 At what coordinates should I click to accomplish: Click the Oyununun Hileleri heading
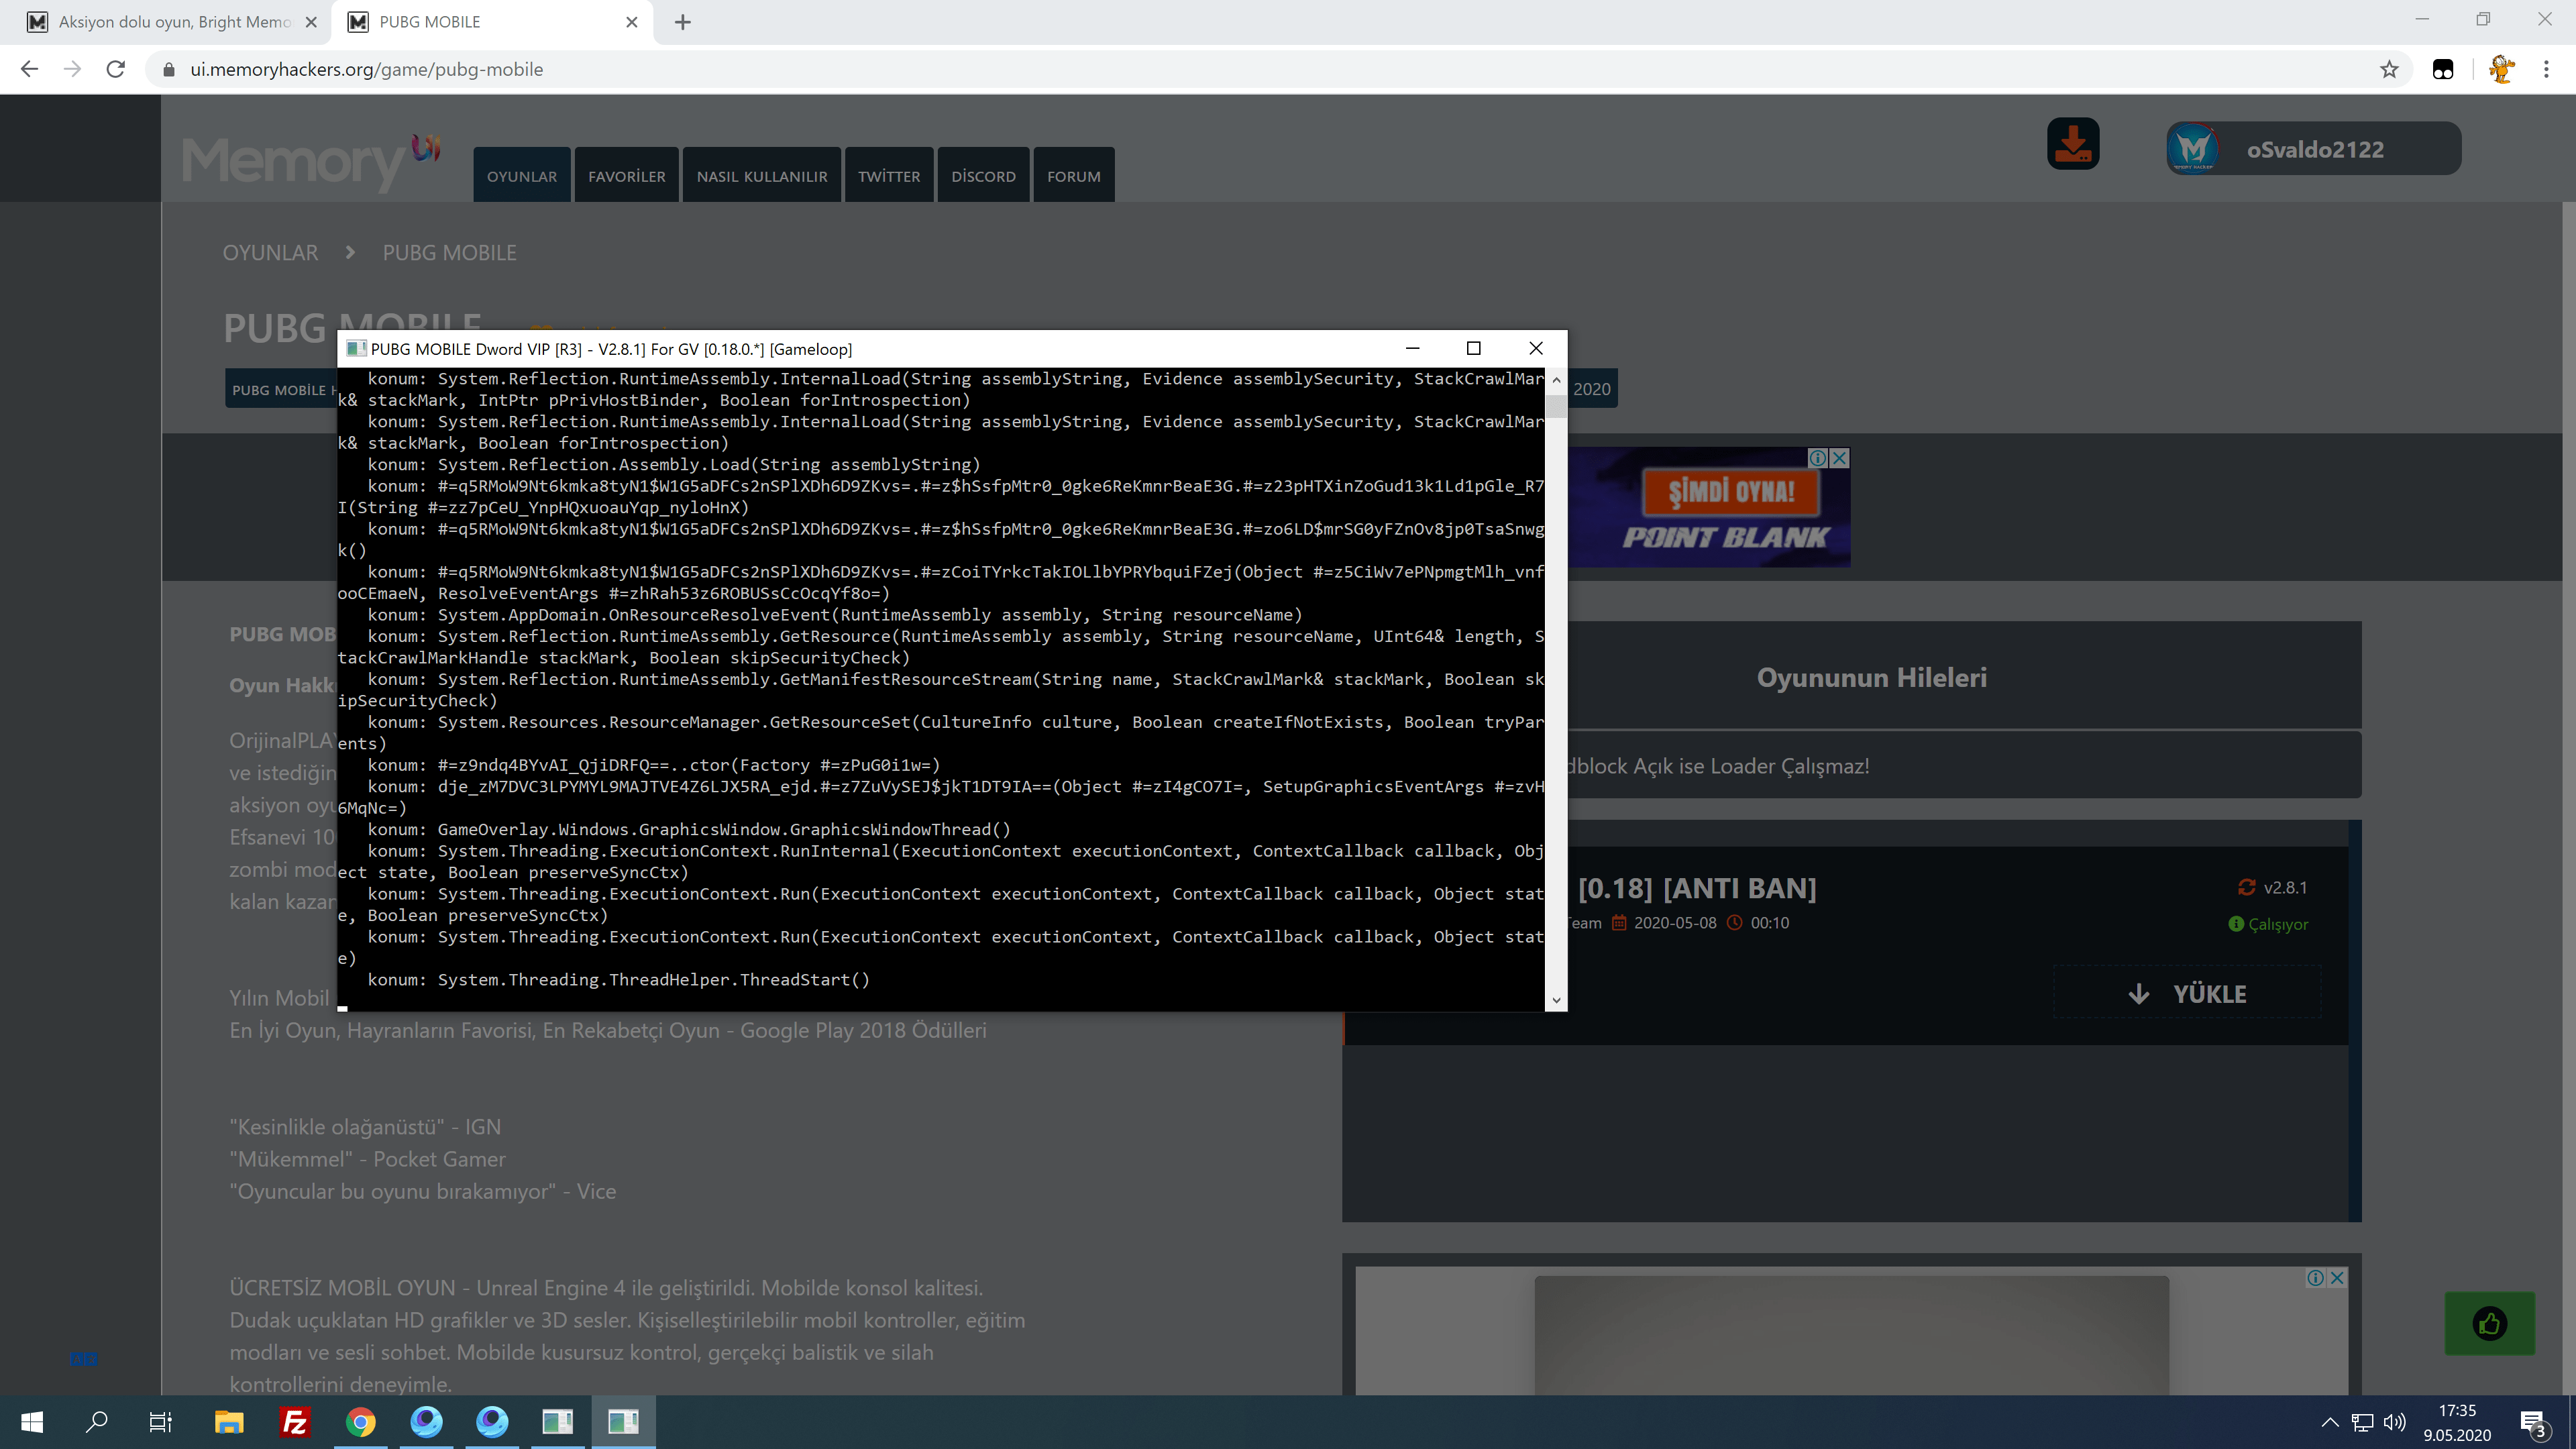(1871, 677)
